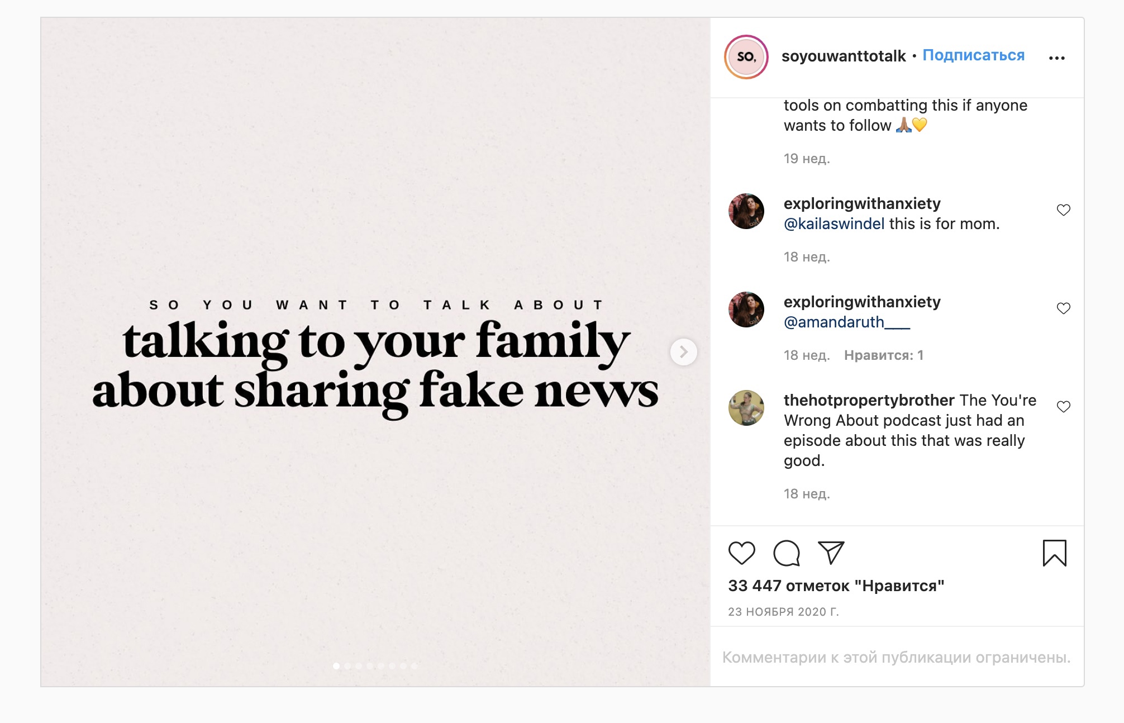Click the restricted comments input field
The height and width of the screenshot is (723, 1124).
click(x=896, y=658)
